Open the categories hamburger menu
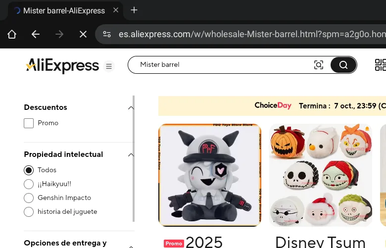This screenshot has height=248, width=386. click(x=109, y=66)
